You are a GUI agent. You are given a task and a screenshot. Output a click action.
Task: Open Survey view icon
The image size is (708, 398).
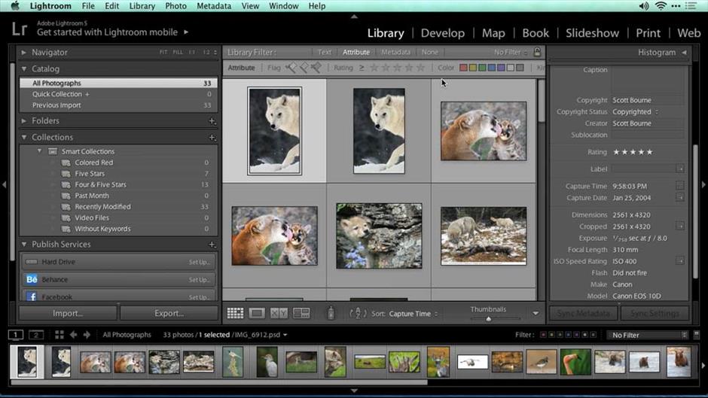301,313
